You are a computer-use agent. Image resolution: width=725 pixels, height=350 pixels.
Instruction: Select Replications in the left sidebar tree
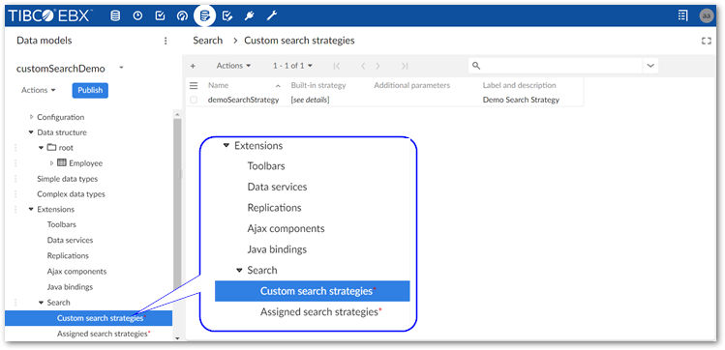(x=68, y=255)
